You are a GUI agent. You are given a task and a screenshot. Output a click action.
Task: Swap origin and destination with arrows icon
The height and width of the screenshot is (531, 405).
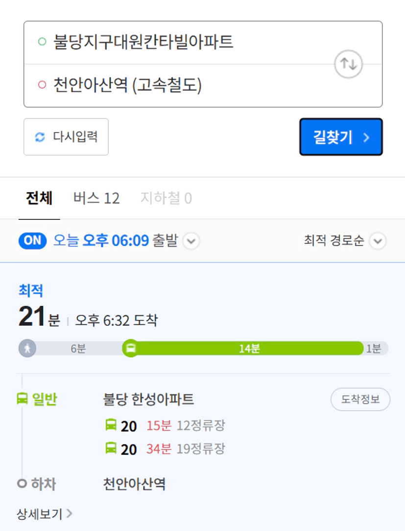(348, 64)
